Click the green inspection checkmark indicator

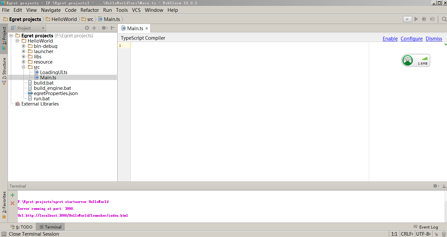coord(445,44)
